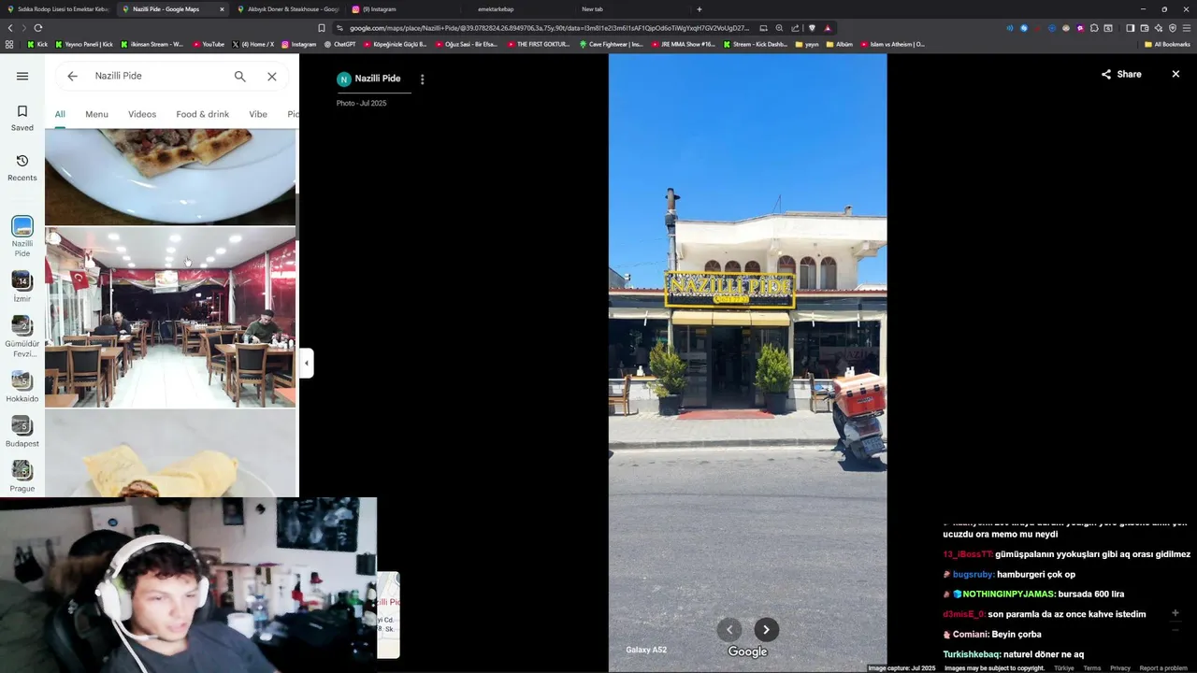Collapse the side panel arrow

306,363
